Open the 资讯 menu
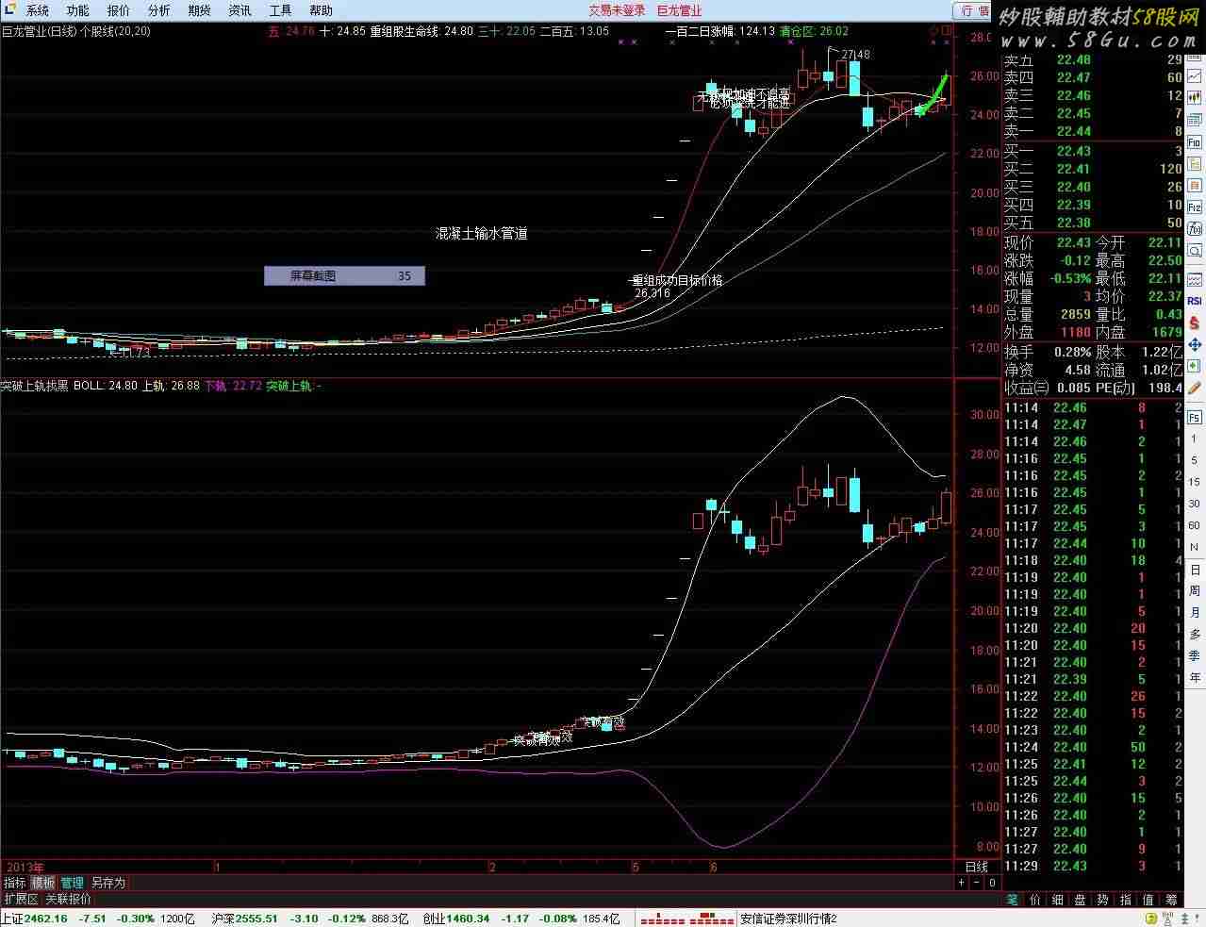 pos(240,10)
